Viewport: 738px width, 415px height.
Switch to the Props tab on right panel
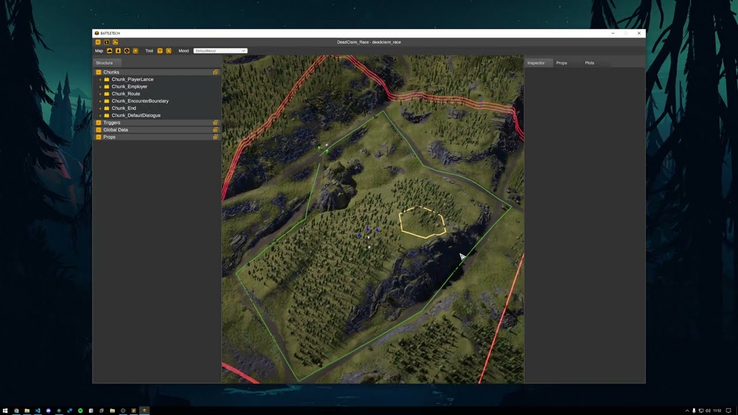click(562, 63)
